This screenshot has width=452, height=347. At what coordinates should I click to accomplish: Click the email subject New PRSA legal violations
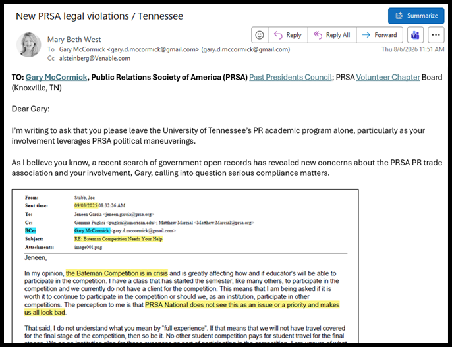(x=99, y=16)
